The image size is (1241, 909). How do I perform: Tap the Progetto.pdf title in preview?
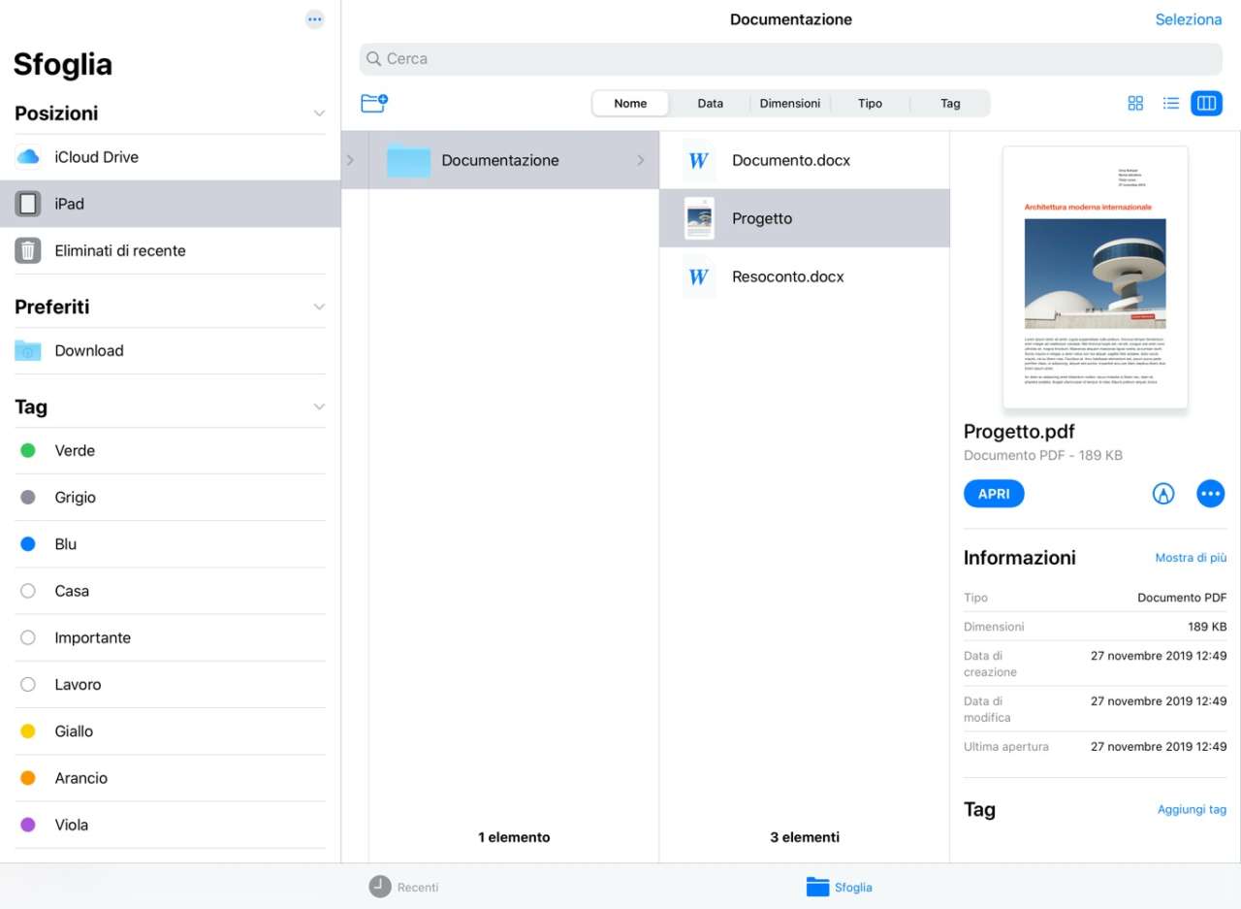[1019, 432]
